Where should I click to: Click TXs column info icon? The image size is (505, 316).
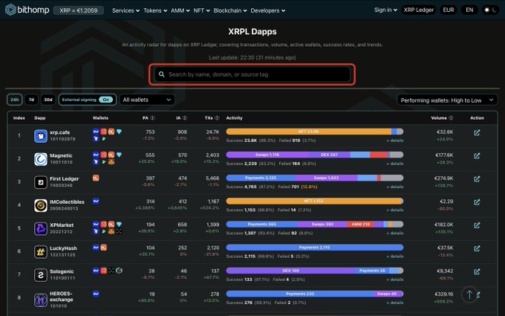[x=217, y=118]
